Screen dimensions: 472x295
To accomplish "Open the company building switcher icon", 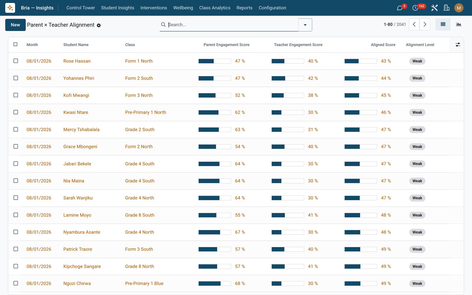I will pyautogui.click(x=447, y=8).
